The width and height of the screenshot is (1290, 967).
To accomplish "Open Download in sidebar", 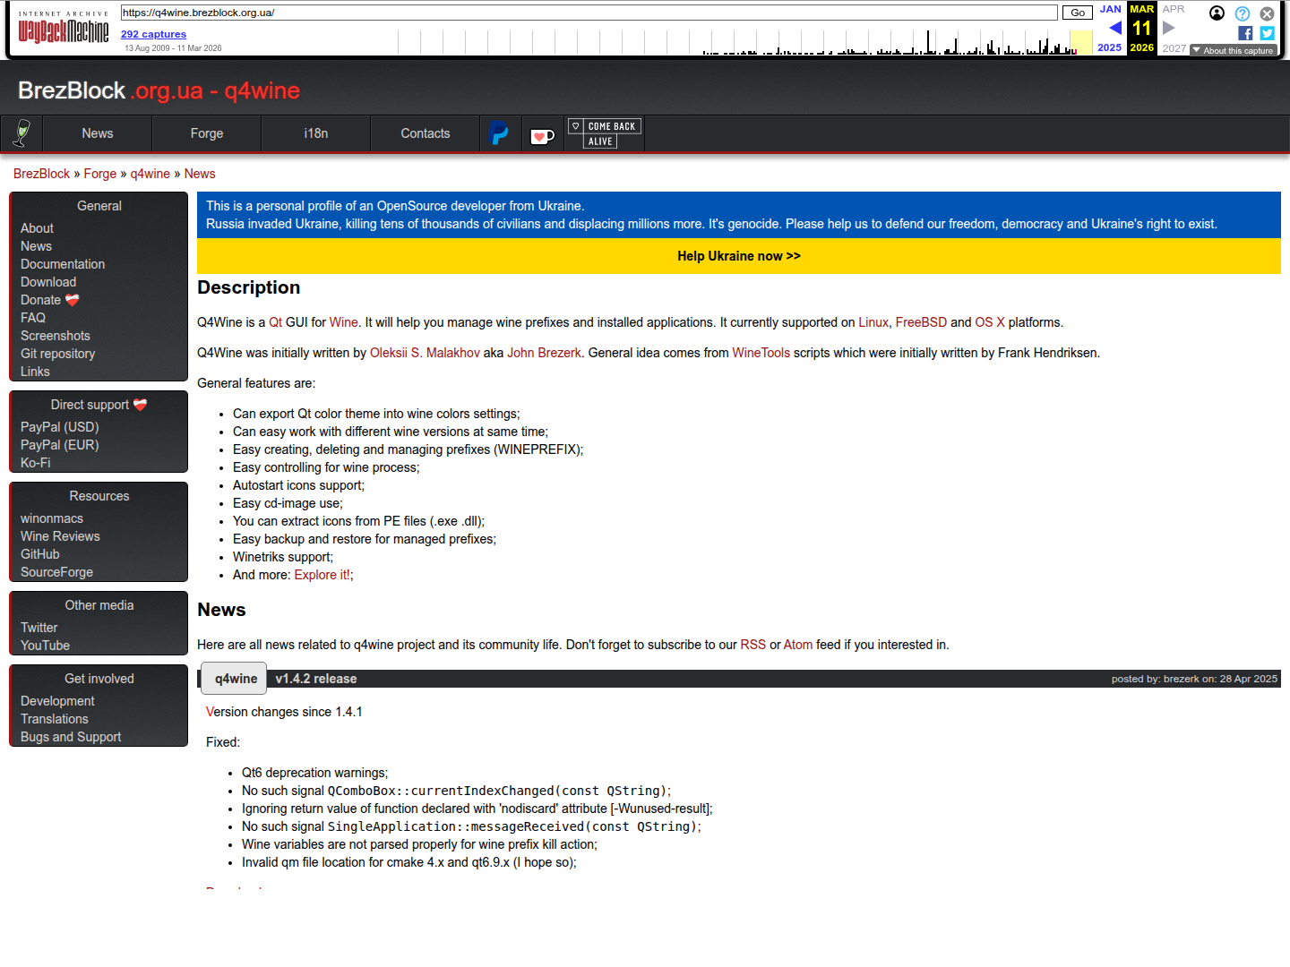I will [x=48, y=282].
